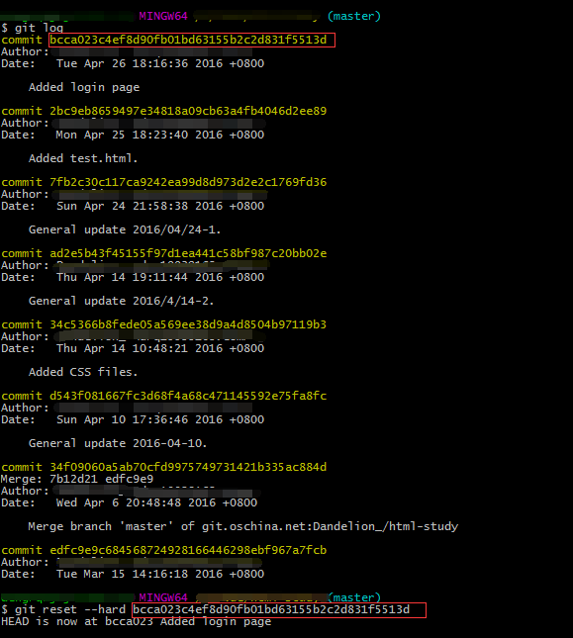This screenshot has height=638, width=573.
Task: Select commit hash 34f09060a5ab70cfd997
Action: click(188, 467)
